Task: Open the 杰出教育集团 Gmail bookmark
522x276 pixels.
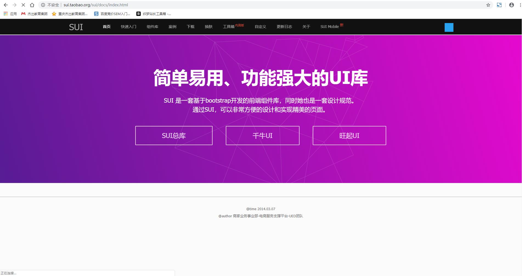Action: [x=34, y=14]
